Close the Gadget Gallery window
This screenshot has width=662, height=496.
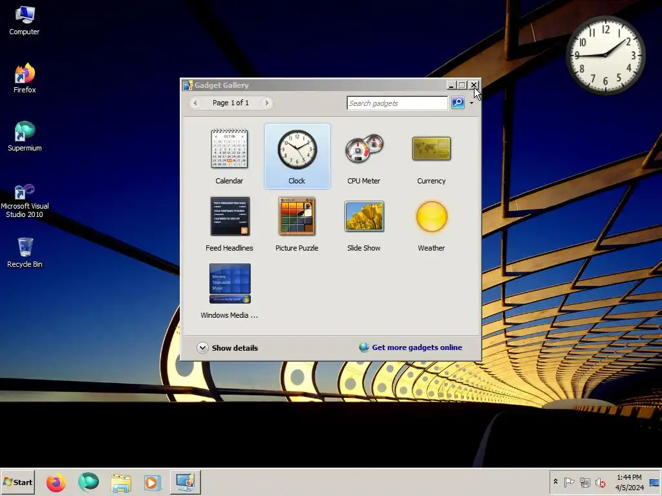point(474,85)
